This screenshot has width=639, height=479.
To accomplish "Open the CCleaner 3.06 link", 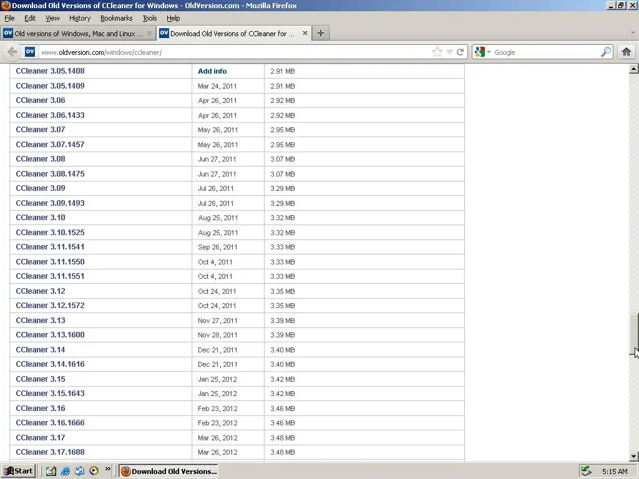I will [x=41, y=100].
